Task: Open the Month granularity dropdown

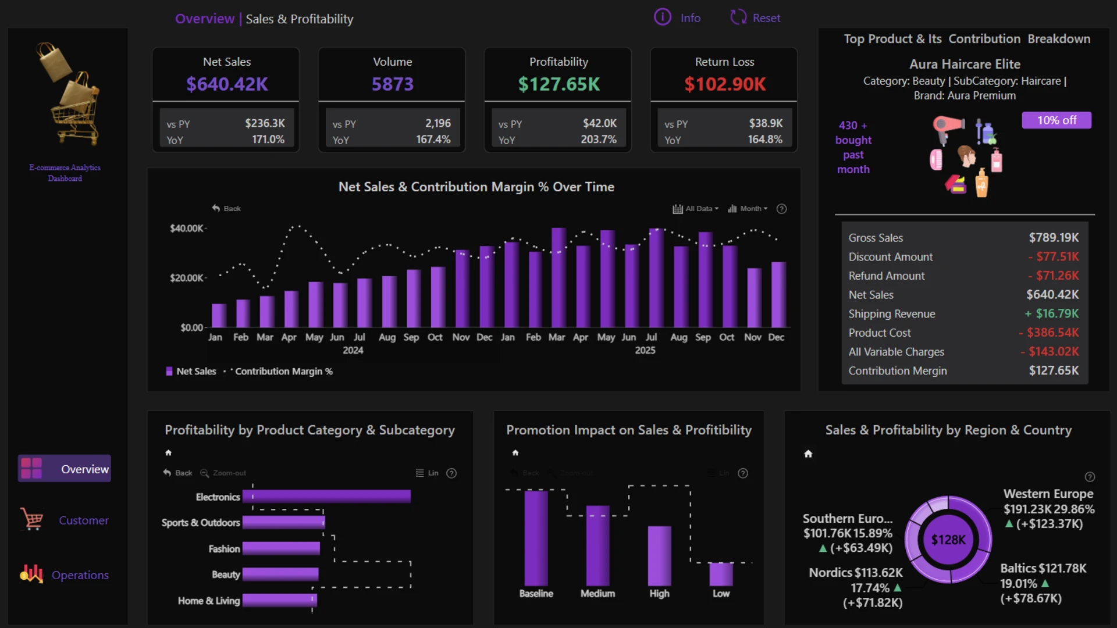Action: coord(748,209)
